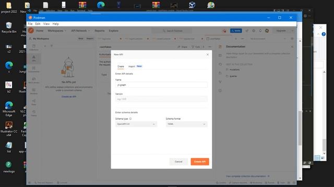Open the Forks icon in right sidebar
This screenshot has height=187, width=334.
coord(220,82)
